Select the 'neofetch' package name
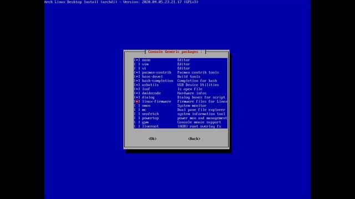This screenshot has height=199, width=355. tap(150, 114)
